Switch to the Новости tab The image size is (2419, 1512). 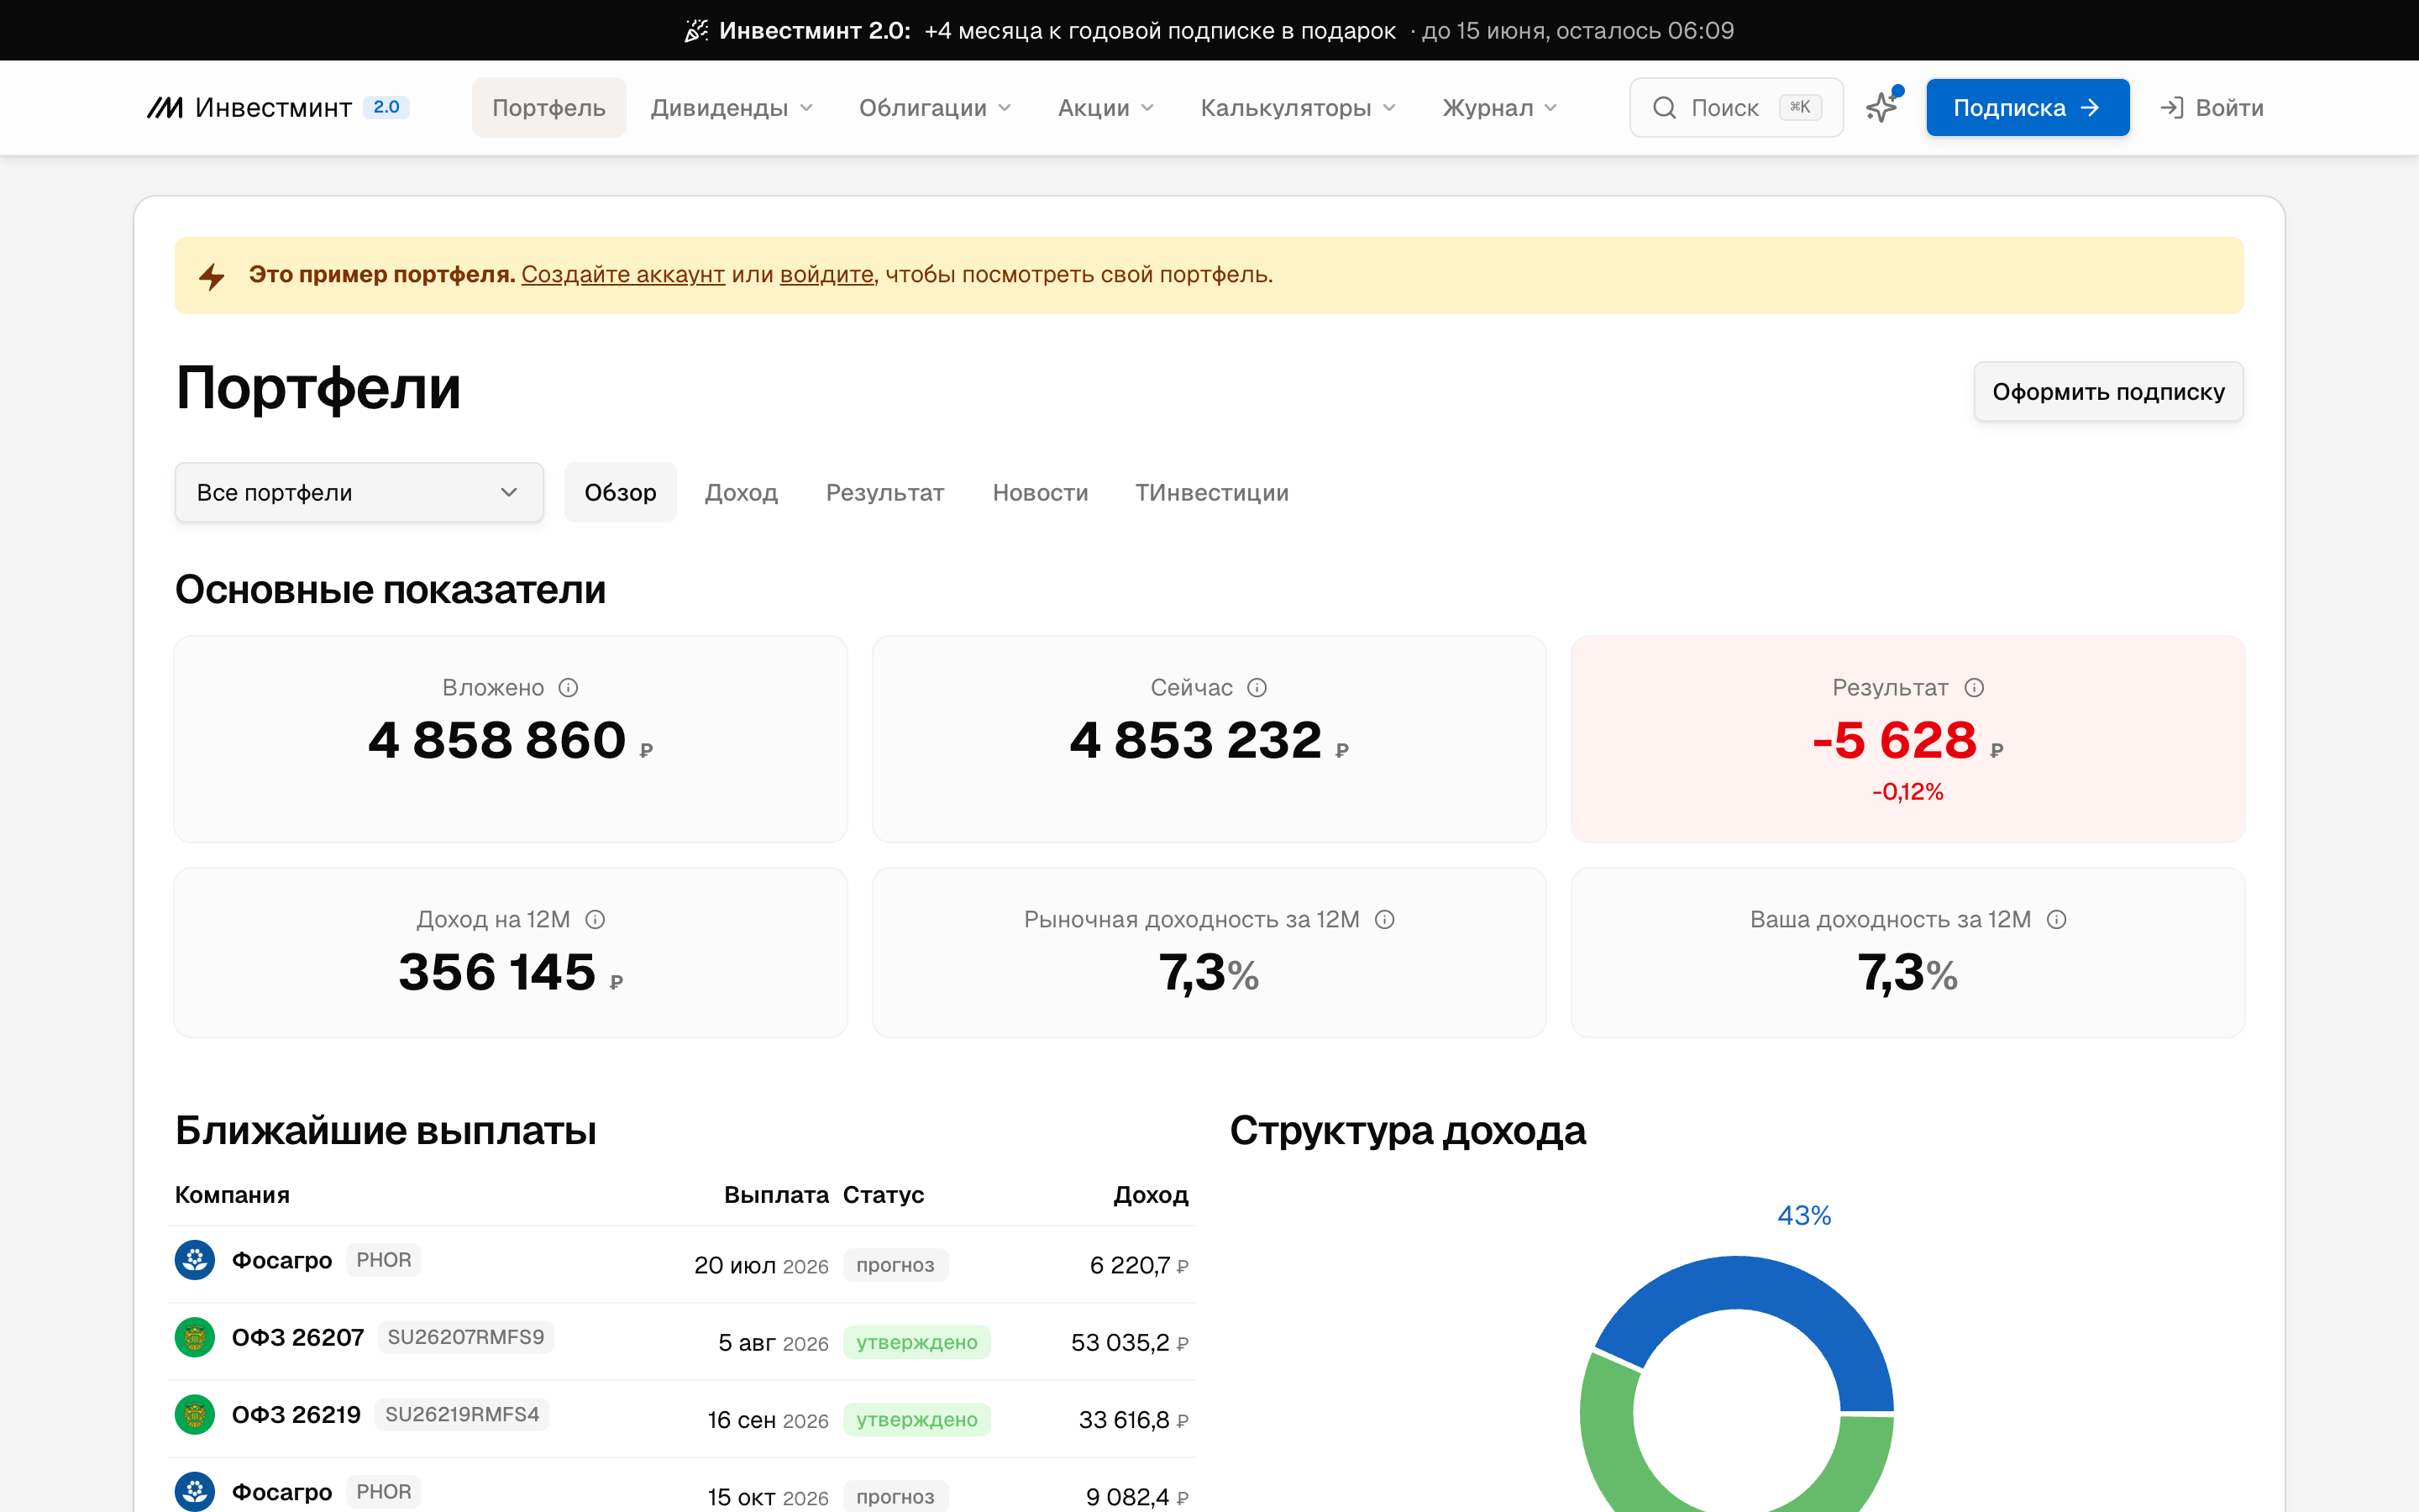1041,492
